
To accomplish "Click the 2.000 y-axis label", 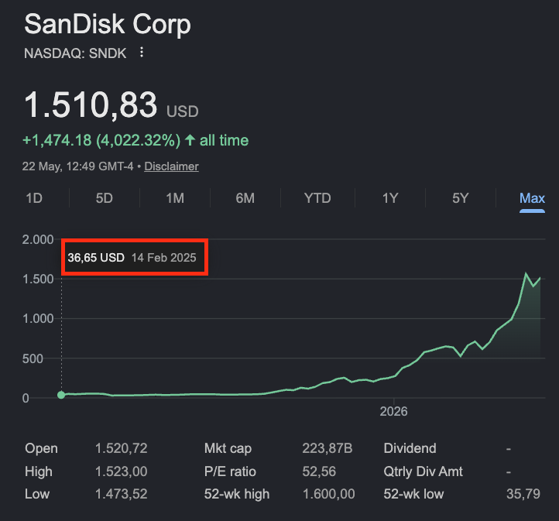I will point(38,239).
